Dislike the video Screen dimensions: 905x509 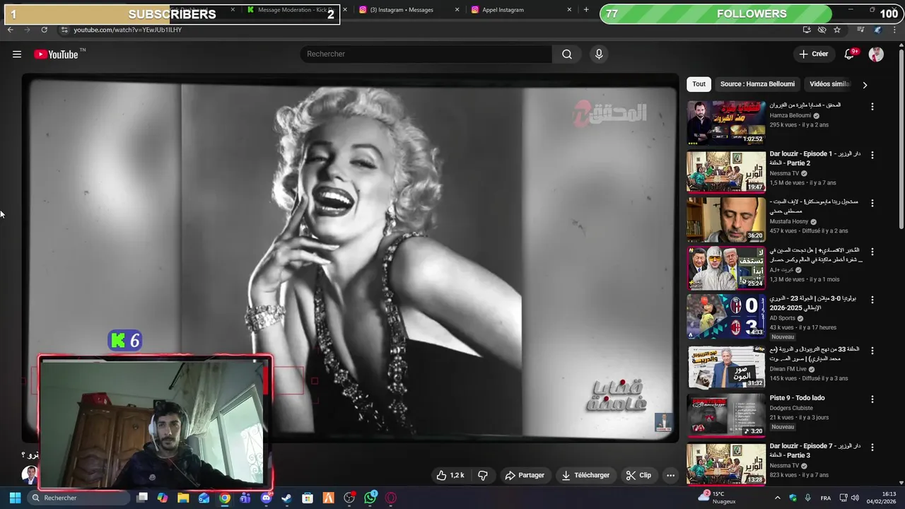coord(483,475)
